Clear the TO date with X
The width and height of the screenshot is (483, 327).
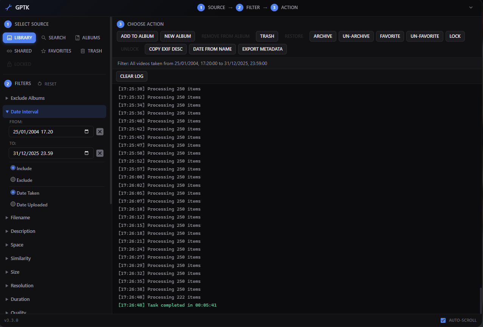tap(100, 153)
